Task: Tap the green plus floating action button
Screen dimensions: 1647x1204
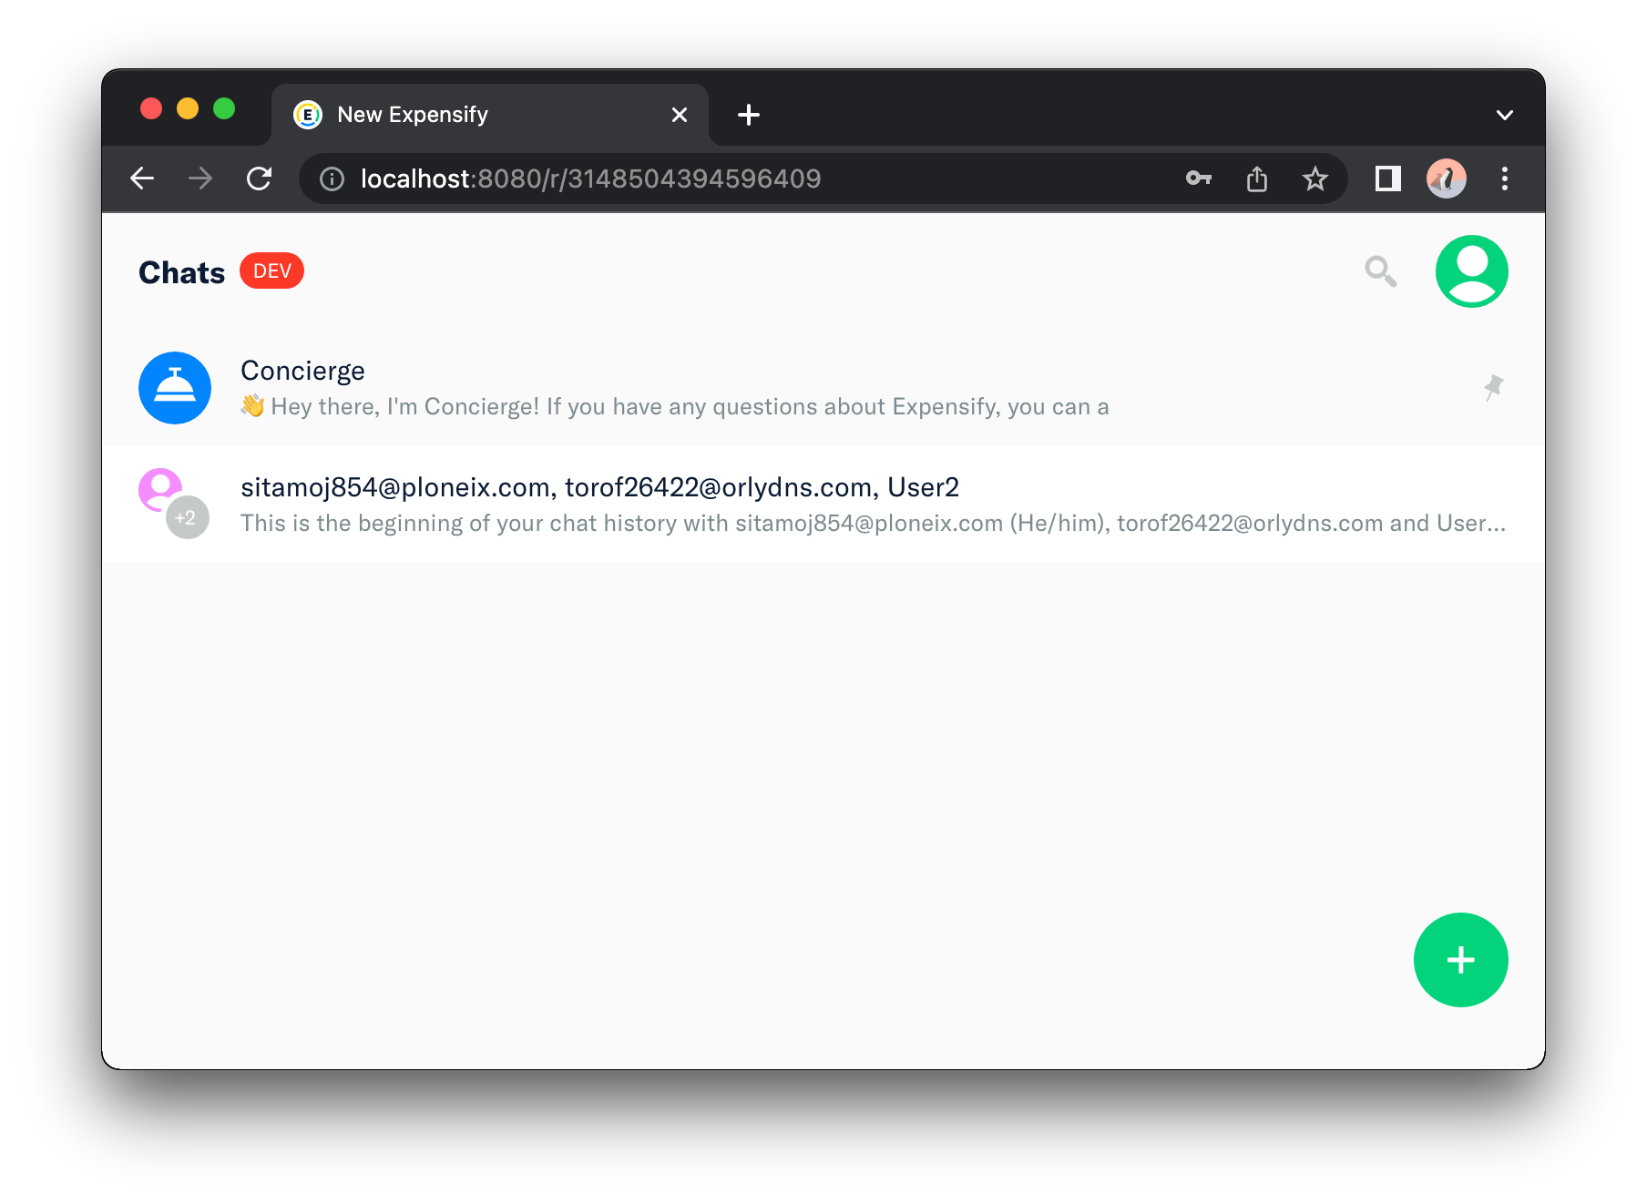Action: tap(1460, 960)
